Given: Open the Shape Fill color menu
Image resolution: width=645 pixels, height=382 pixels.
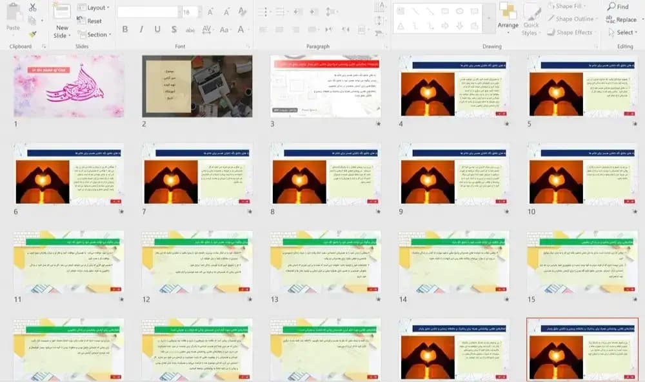Looking at the screenshot, I should (x=567, y=6).
